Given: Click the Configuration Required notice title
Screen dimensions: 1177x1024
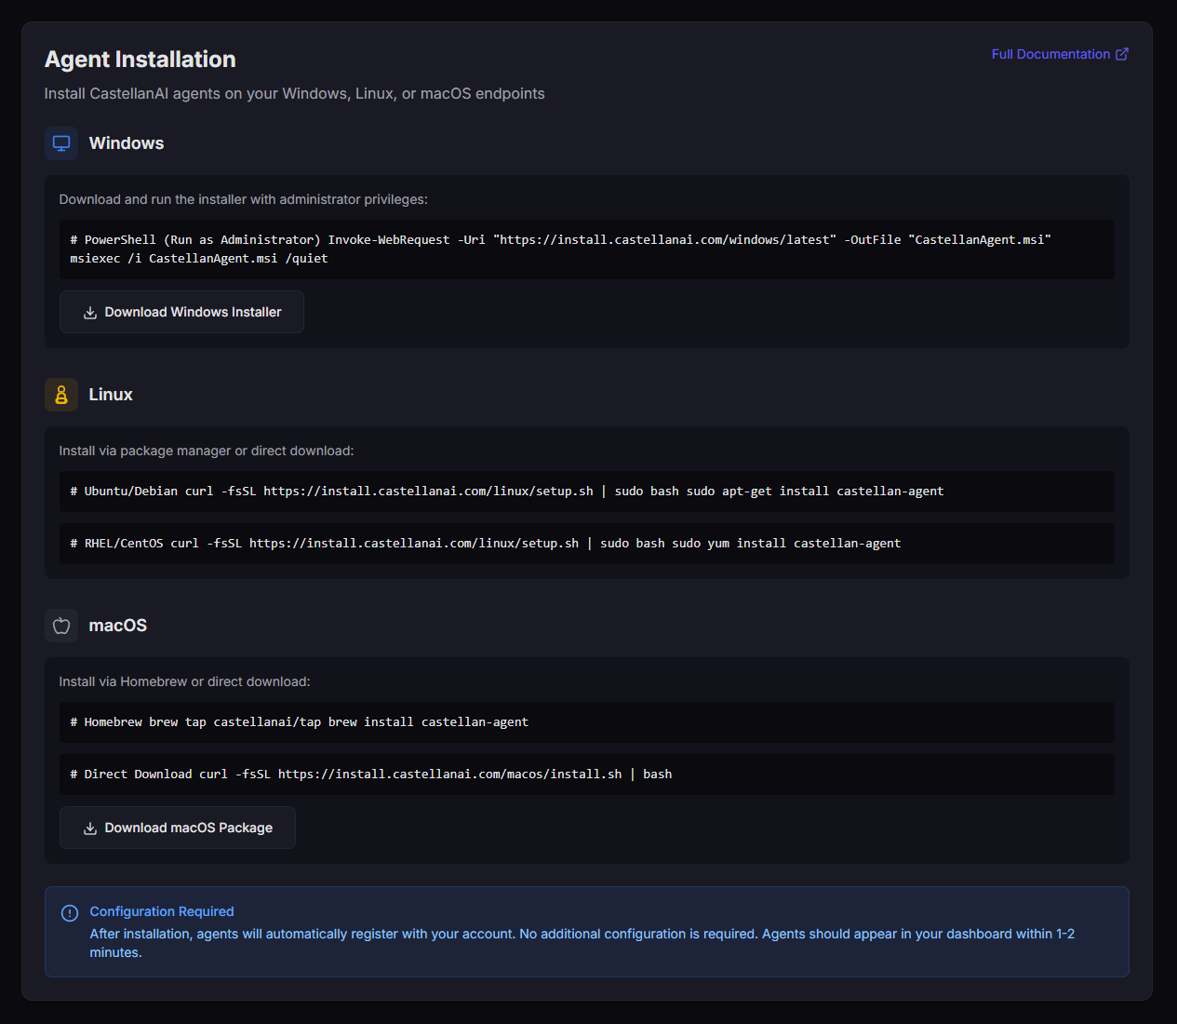Looking at the screenshot, I should pos(162,911).
